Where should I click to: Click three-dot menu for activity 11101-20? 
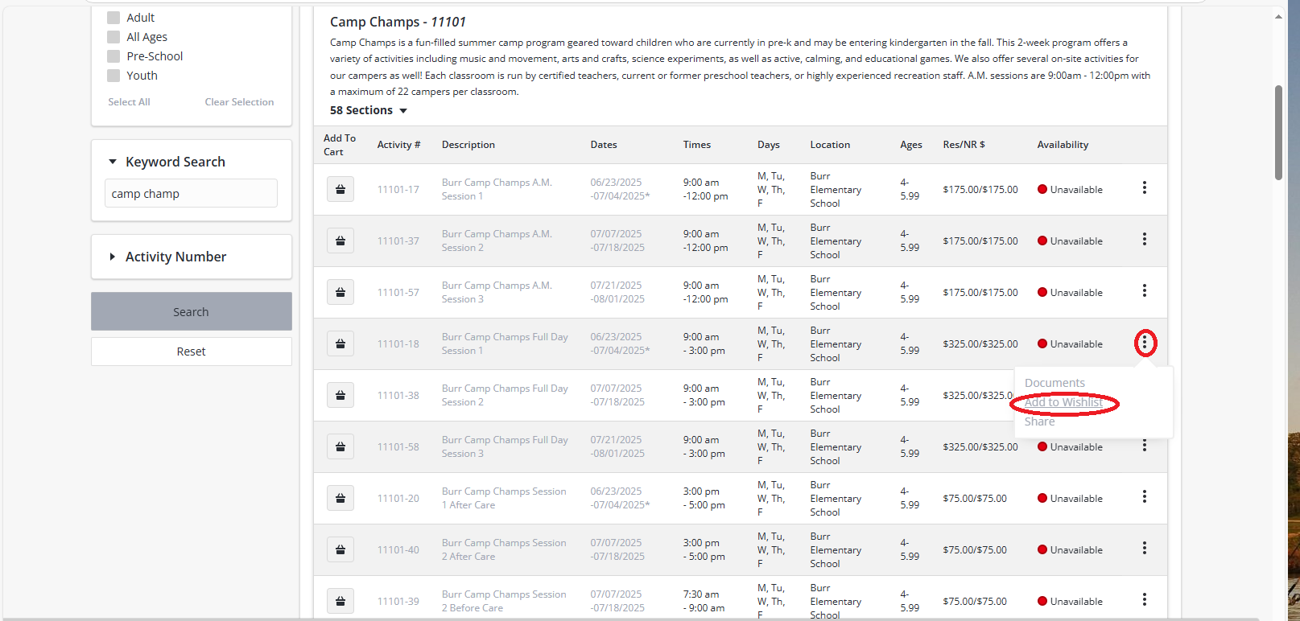1144,497
